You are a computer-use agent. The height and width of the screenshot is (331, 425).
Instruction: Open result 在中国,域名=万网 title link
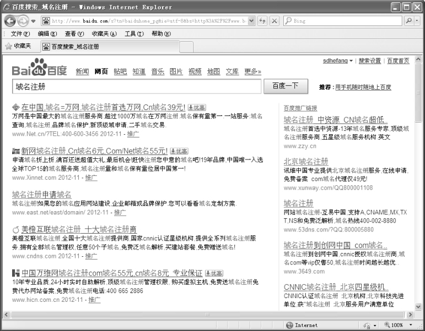pos(103,107)
